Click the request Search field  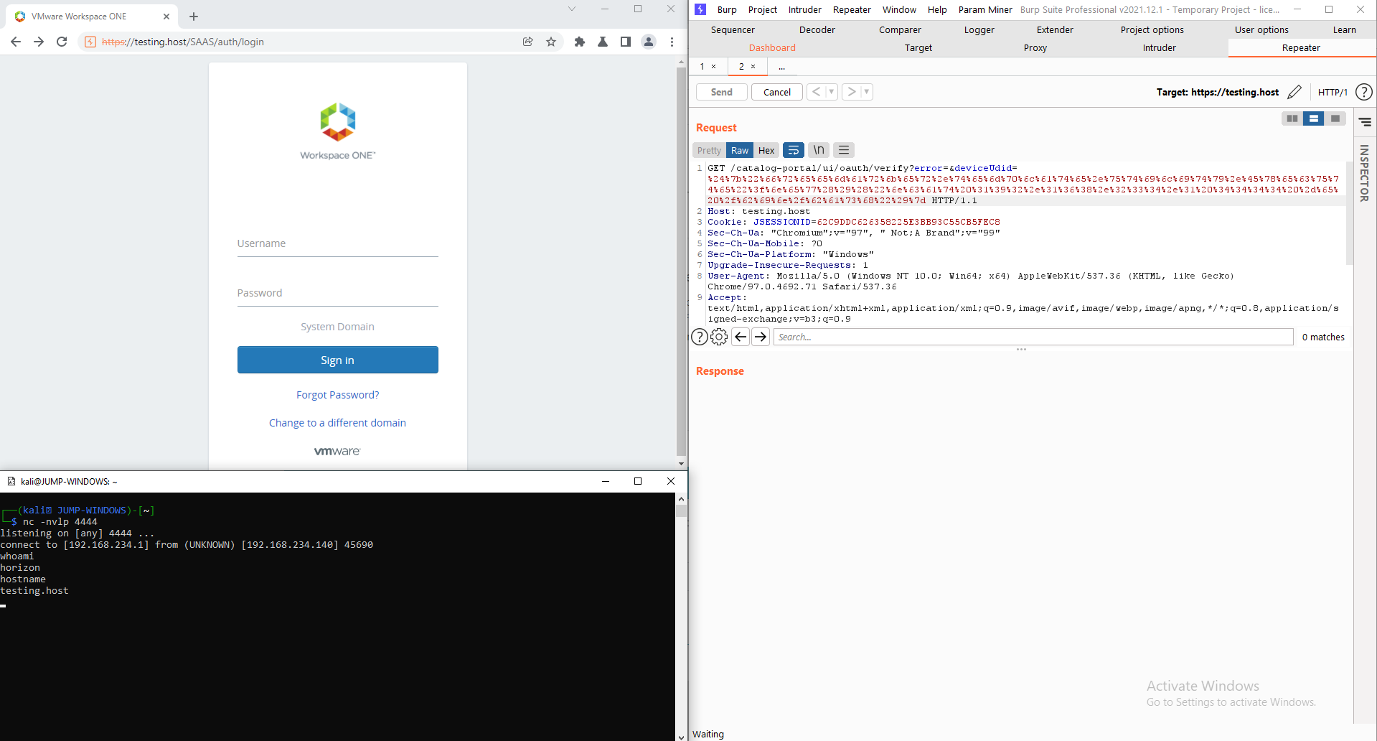pyautogui.click(x=1033, y=337)
